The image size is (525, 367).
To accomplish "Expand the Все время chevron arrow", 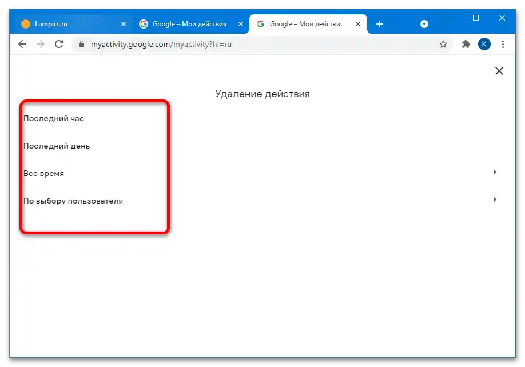I will coord(495,172).
